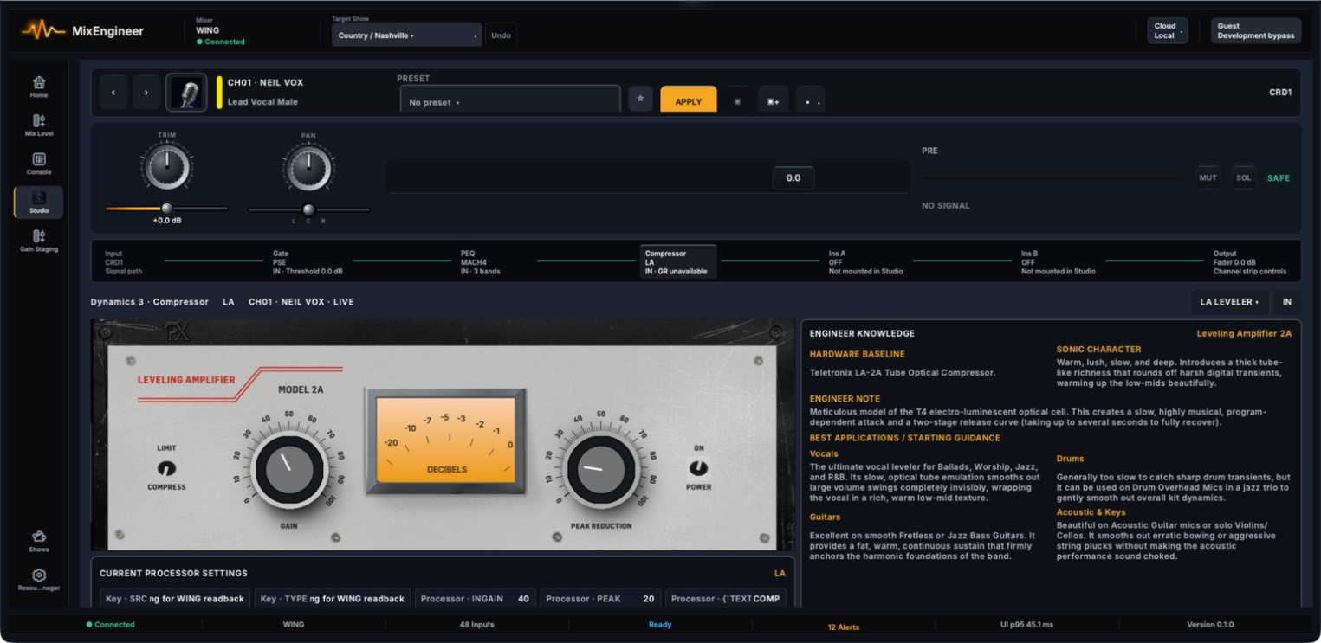Open the Gain Staging page
Screen dimensions: 1321x643
pyautogui.click(x=39, y=241)
